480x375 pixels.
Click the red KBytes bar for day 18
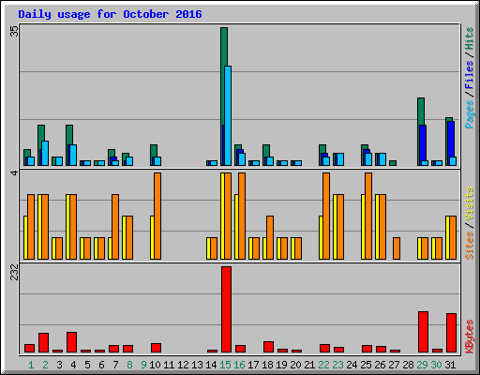click(269, 347)
